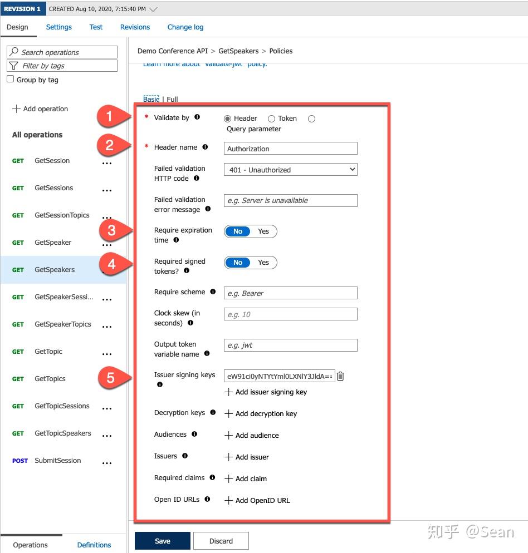528x553 pixels.
Task: Open the Test tab
Action: [x=96, y=27]
